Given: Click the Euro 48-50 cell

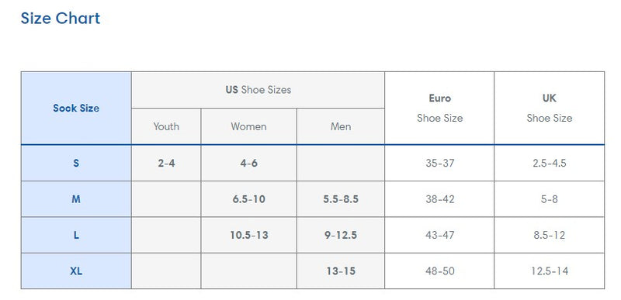Looking at the screenshot, I should (x=439, y=271).
